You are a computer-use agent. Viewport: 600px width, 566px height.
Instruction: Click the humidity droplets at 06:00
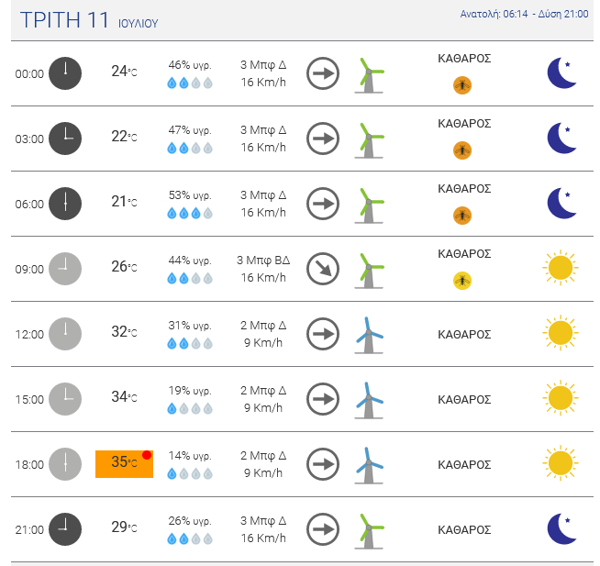tap(190, 214)
